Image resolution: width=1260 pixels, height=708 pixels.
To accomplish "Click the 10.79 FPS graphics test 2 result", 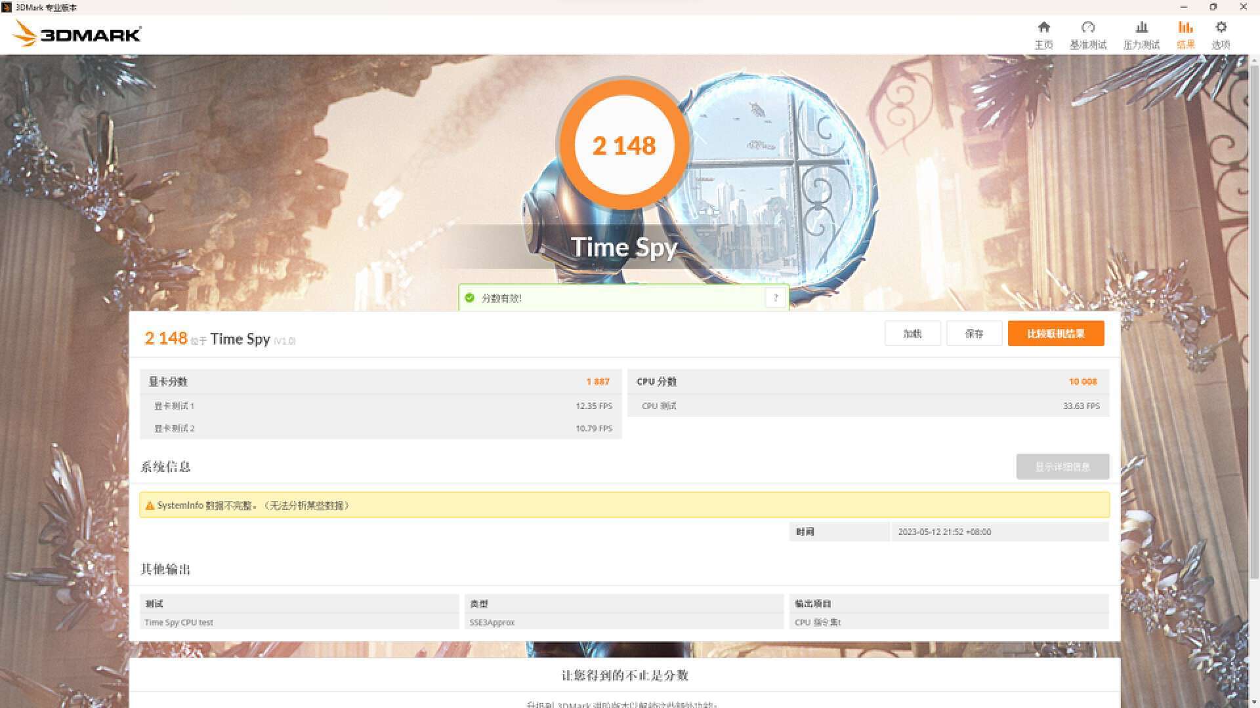I will (593, 428).
